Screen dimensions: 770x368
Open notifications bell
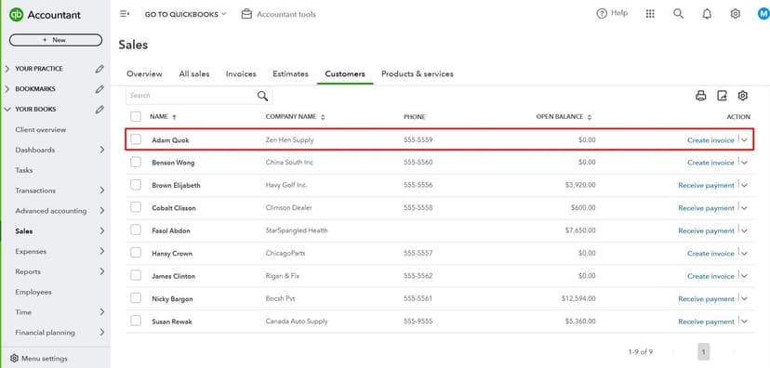707,14
